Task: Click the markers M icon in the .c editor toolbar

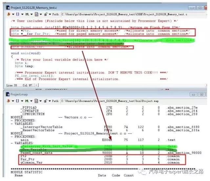Action: tap(27, 14)
